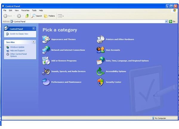Click the Performance and Maintenance text link

pyautogui.click(x=66, y=82)
